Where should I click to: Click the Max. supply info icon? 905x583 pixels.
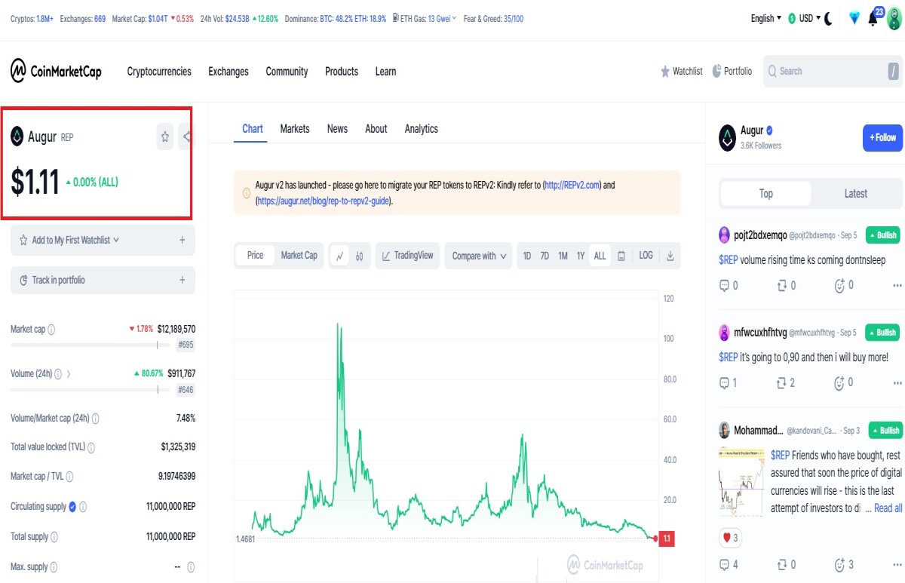[53, 566]
